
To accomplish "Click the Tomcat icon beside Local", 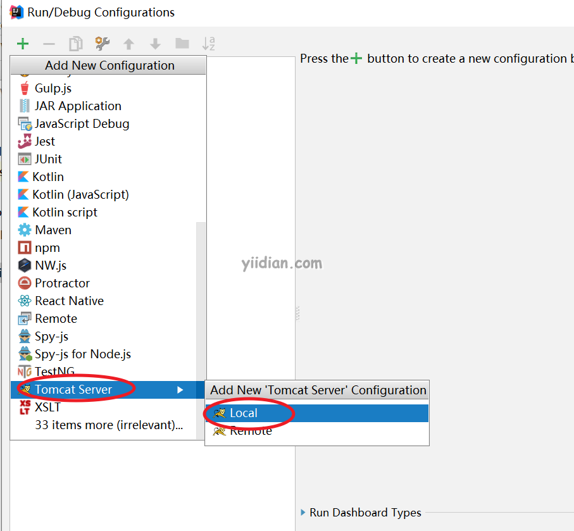I will 219,413.
